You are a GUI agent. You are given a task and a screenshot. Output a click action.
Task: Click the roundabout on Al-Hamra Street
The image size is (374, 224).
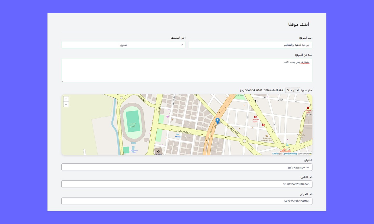click(x=244, y=141)
